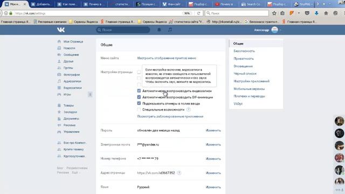Click Товары icon in sidebar
The width and height of the screenshot is (345, 194).
coord(59,106)
